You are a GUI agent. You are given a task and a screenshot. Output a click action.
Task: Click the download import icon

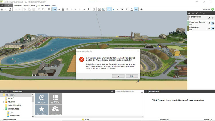pyautogui.click(x=132, y=9)
